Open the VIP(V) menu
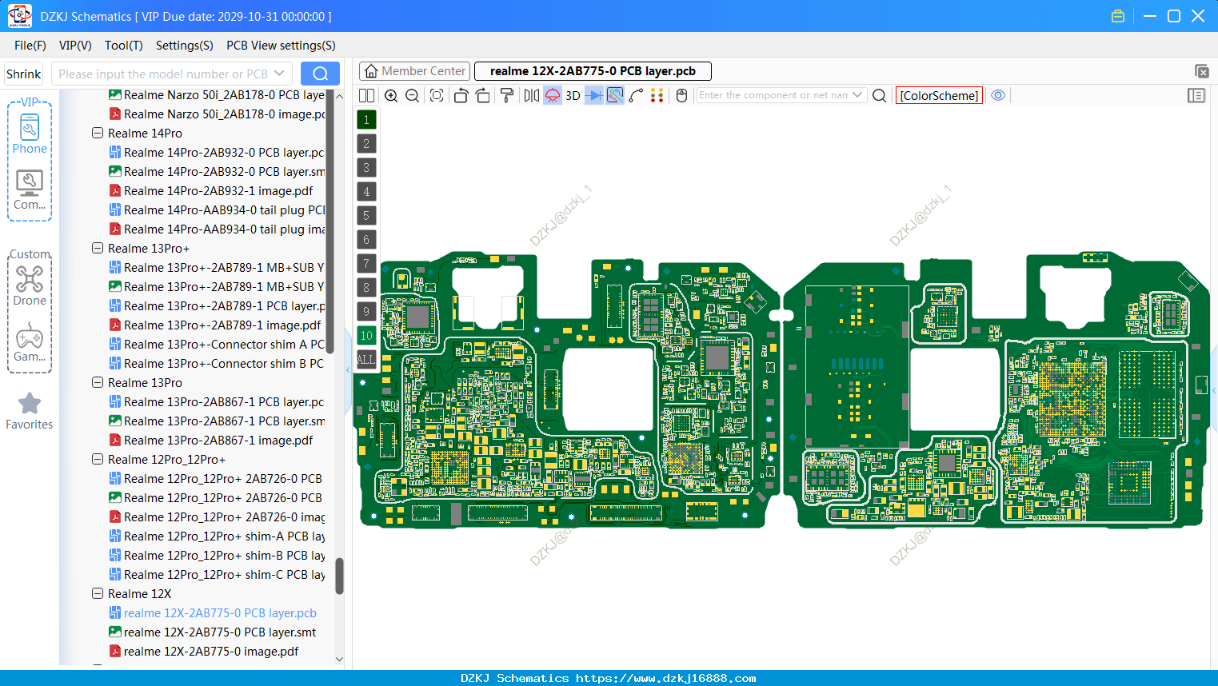This screenshot has width=1218, height=686. pos(75,46)
